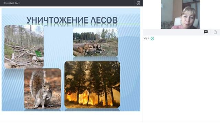The image size is (220, 123).
Task: Click the forest fire photo
Action: (92, 84)
